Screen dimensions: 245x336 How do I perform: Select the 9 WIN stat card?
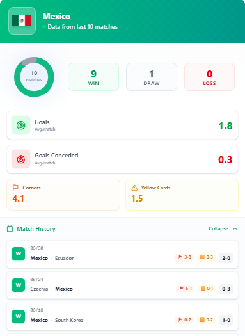point(93,77)
